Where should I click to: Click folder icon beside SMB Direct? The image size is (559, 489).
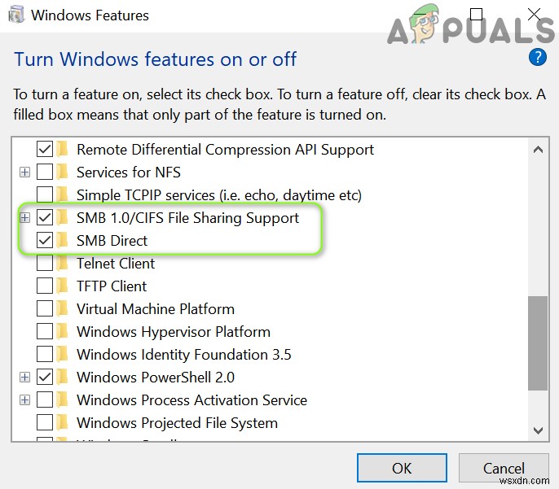(x=64, y=241)
